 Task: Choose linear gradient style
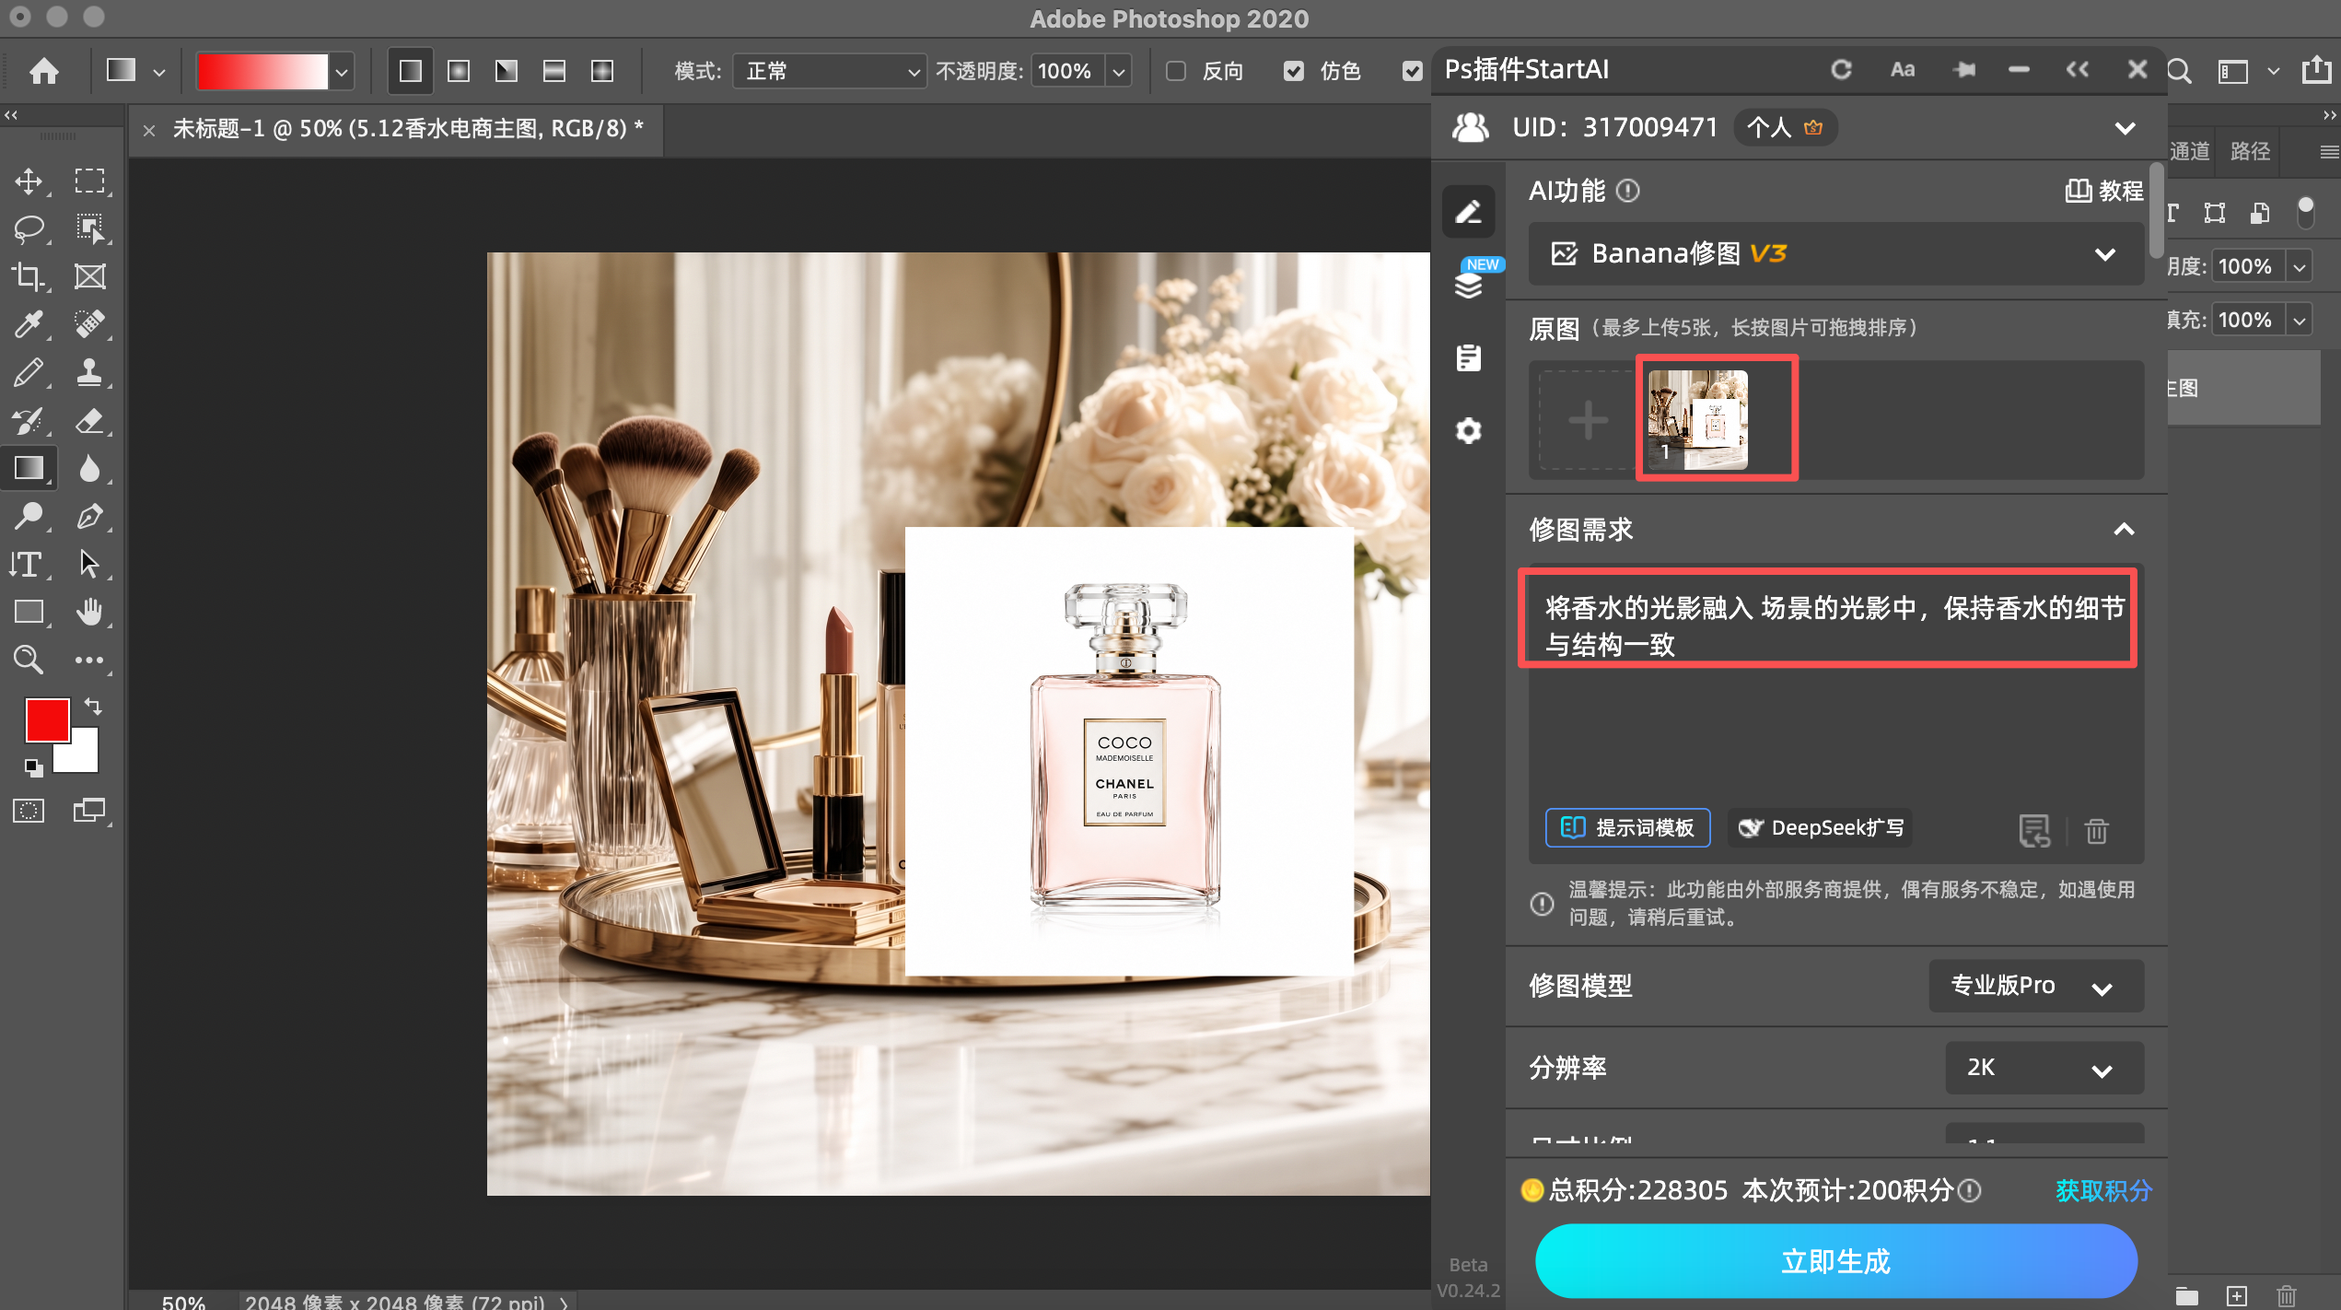point(411,71)
